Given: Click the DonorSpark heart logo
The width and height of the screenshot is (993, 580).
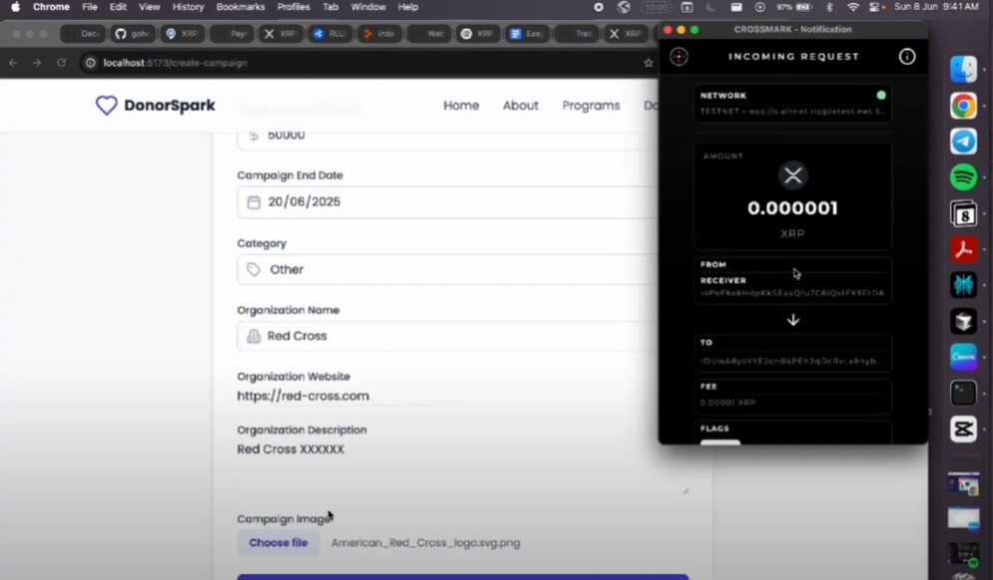Looking at the screenshot, I should [x=106, y=105].
